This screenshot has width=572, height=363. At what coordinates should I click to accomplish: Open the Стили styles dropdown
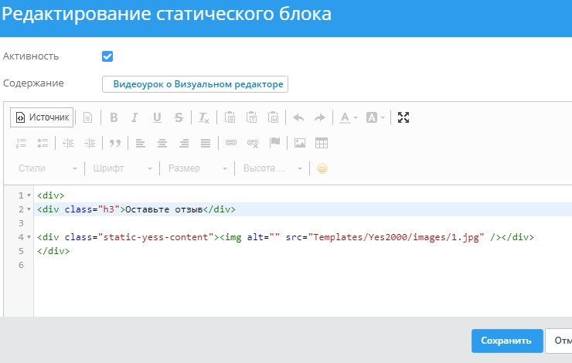coord(48,168)
